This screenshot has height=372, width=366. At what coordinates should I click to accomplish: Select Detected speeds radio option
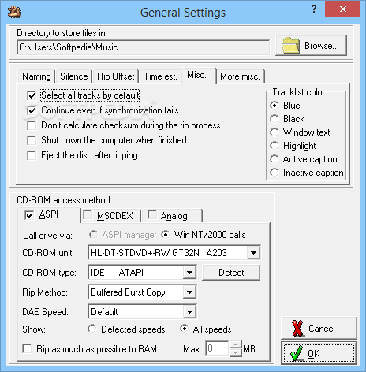click(92, 329)
